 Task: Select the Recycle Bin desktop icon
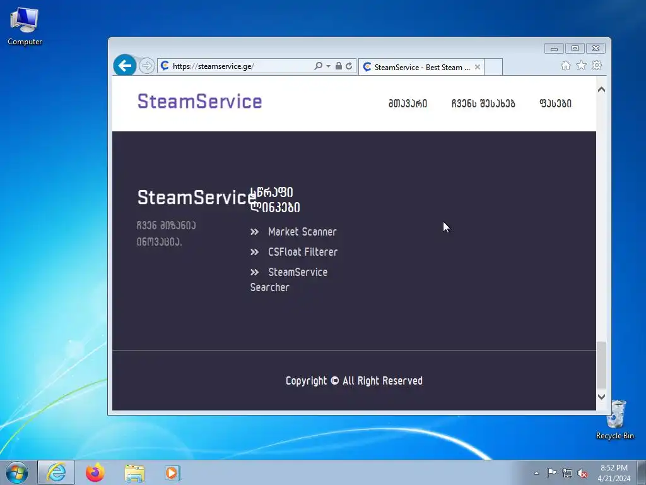[614, 420]
